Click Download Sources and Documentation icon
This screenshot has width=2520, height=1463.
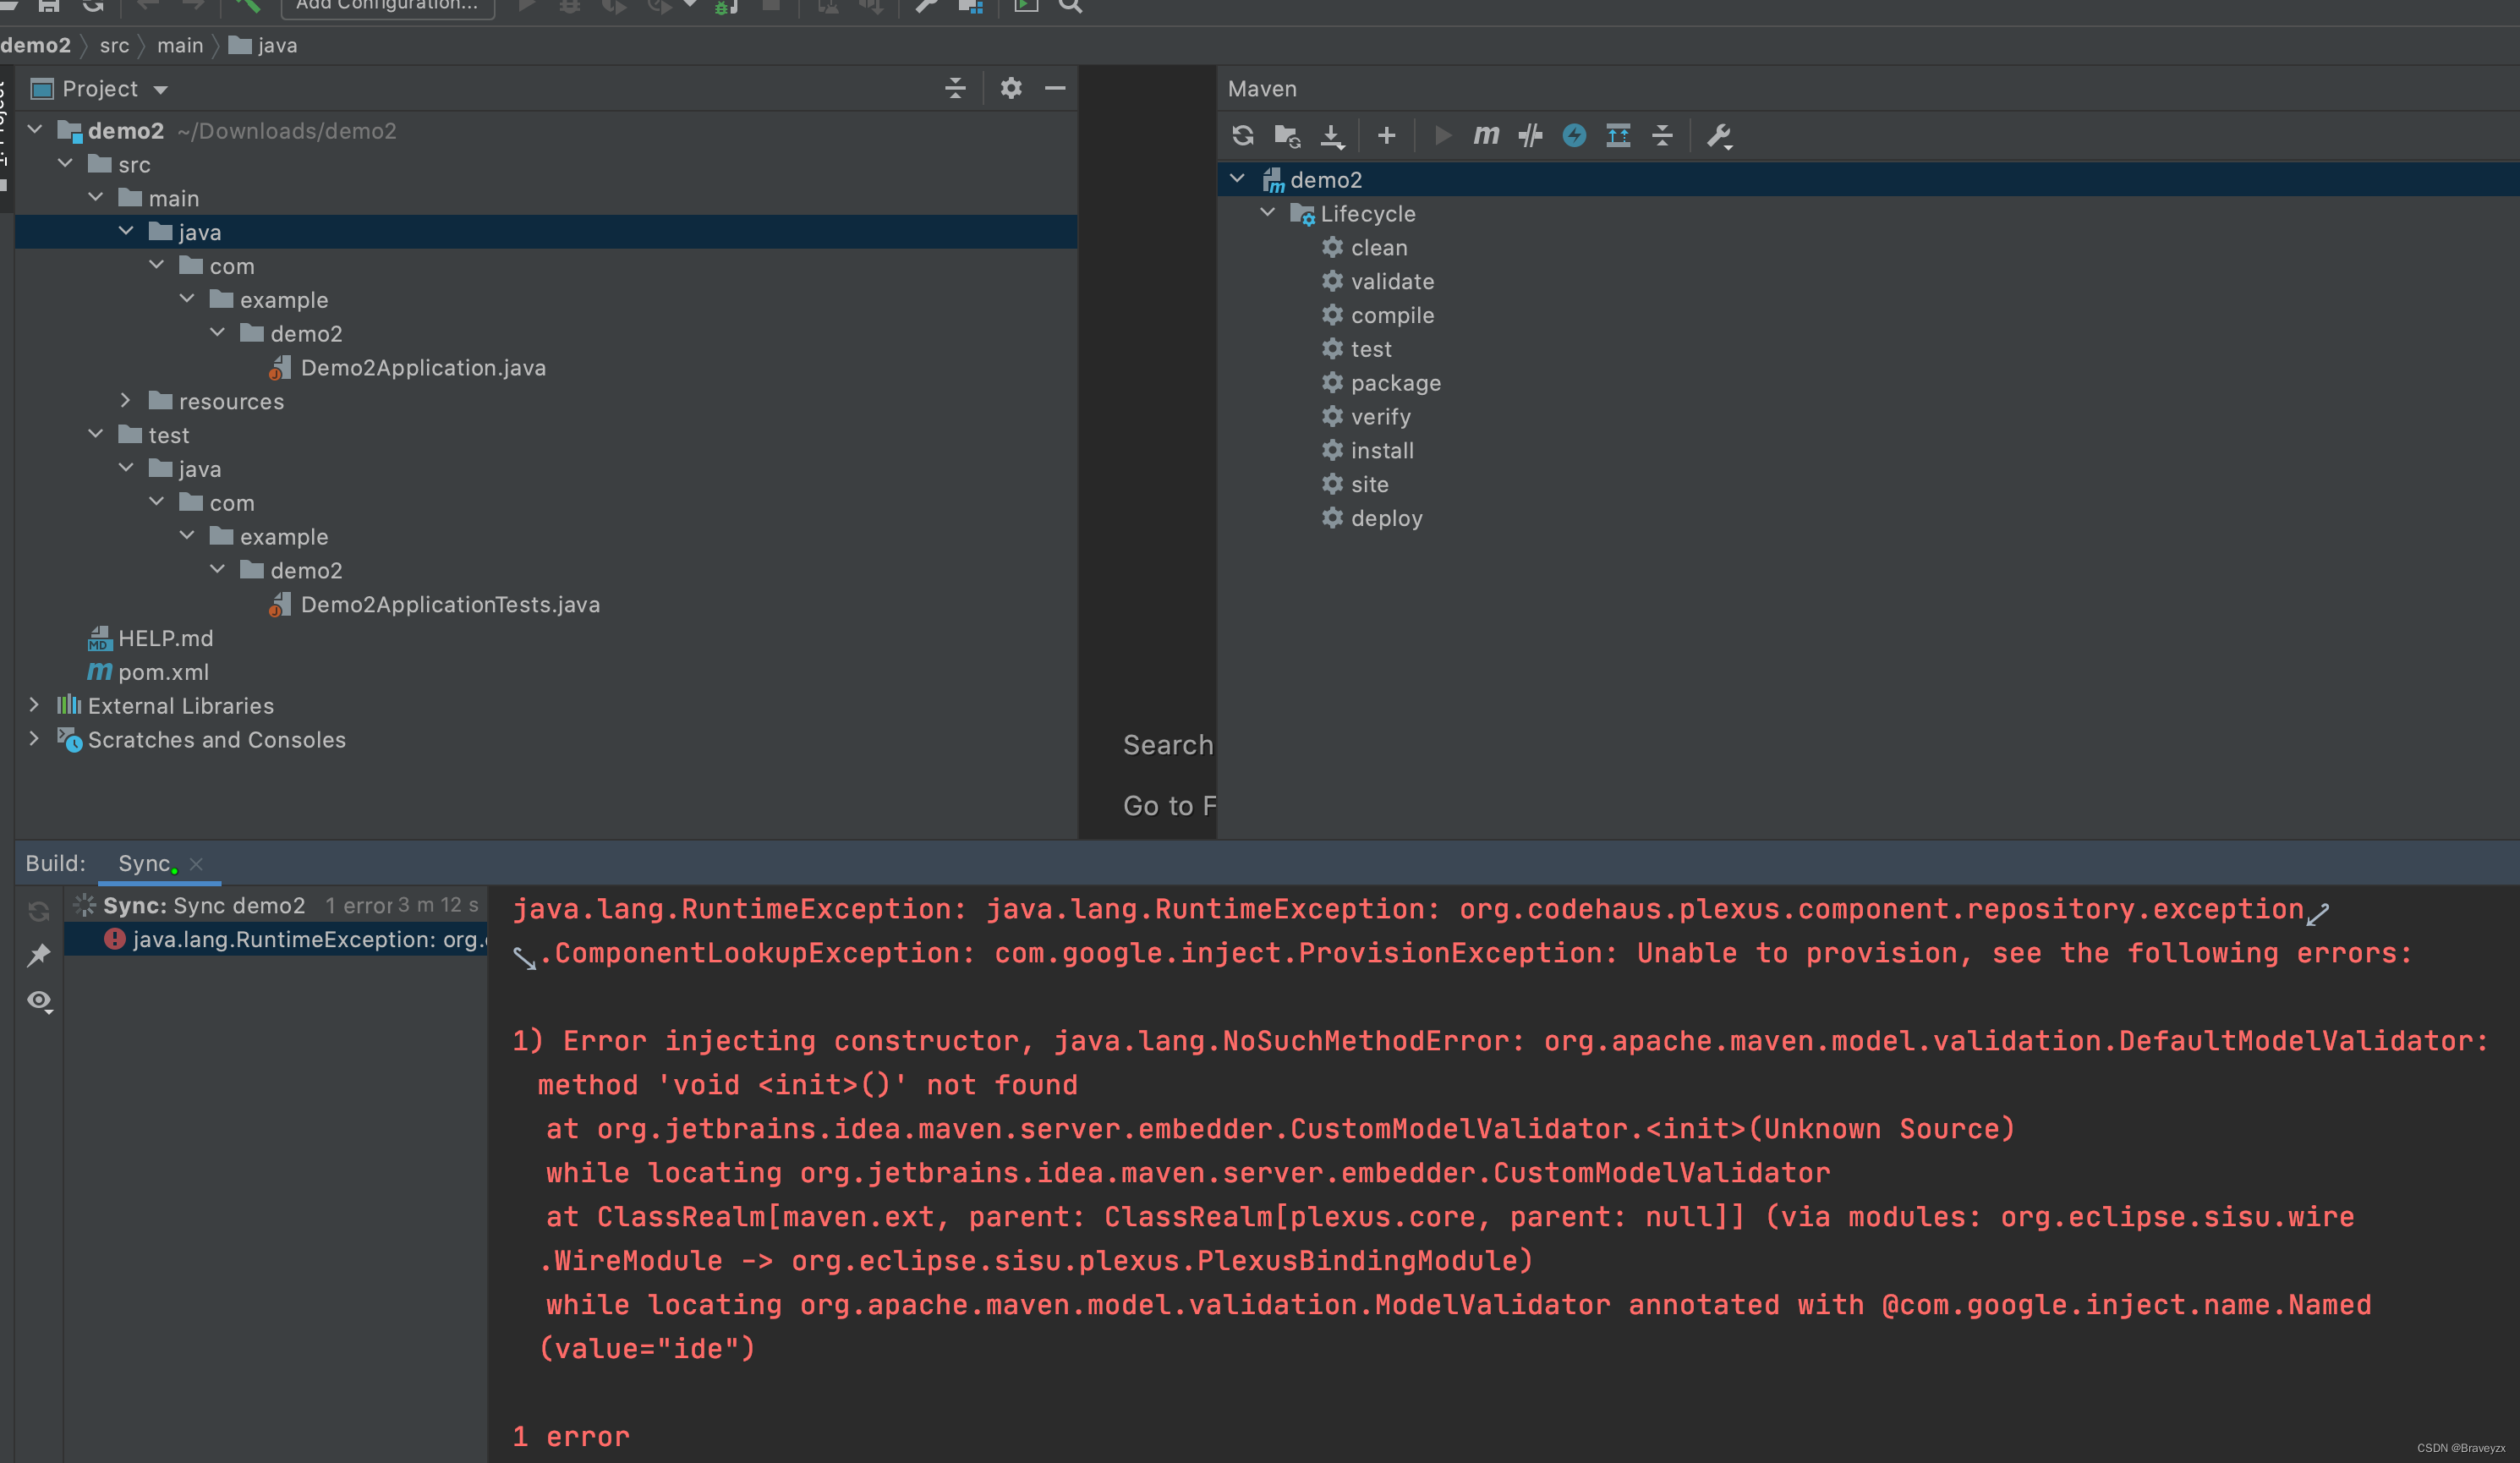point(1332,136)
